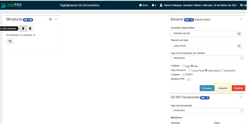Click the red Finalizar button

[238, 88]
